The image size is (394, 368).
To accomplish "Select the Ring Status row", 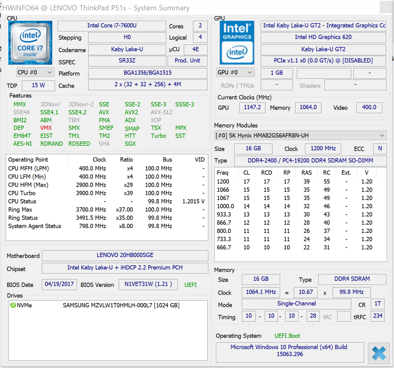I will click(107, 218).
